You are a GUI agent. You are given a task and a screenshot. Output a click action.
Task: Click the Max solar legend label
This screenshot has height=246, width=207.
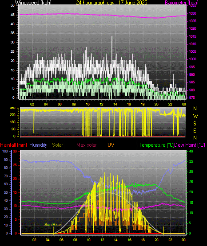(x=87, y=145)
